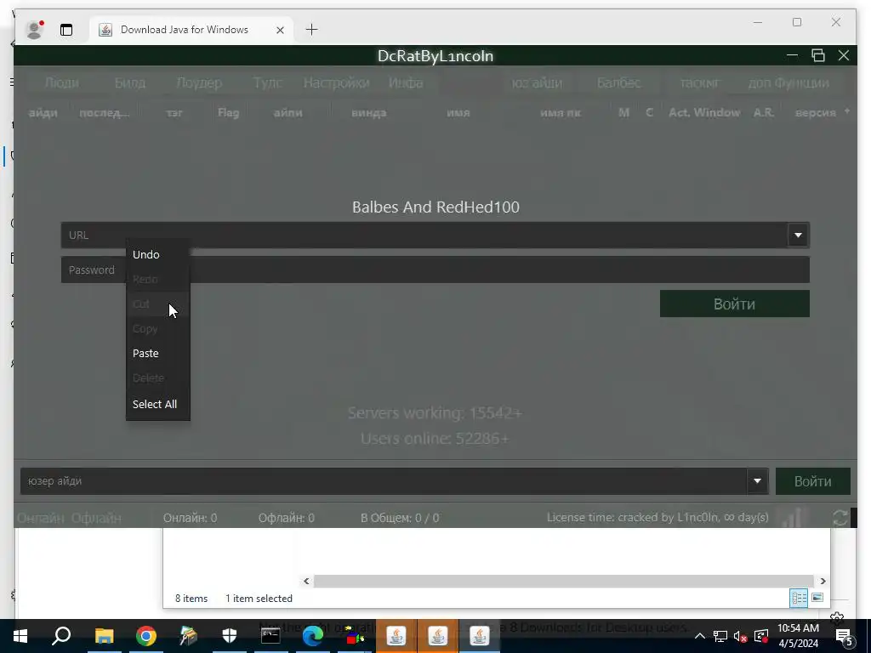This screenshot has width=871, height=653.
Task: Switch to the Люди tab
Action: [61, 82]
